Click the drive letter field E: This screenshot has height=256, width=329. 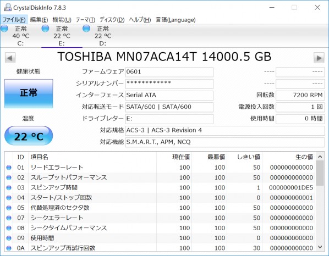[169, 119]
